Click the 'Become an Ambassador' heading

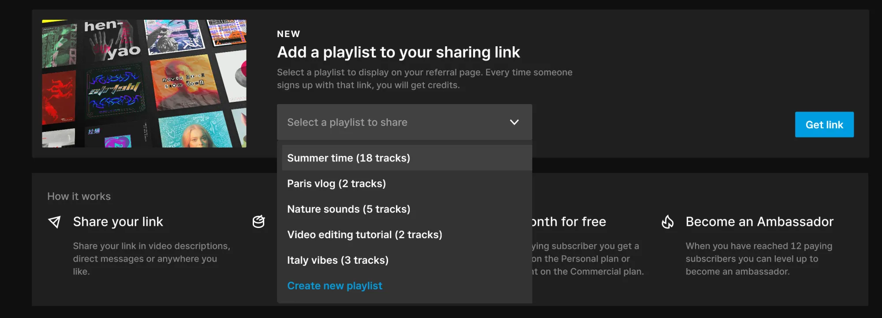tap(759, 222)
